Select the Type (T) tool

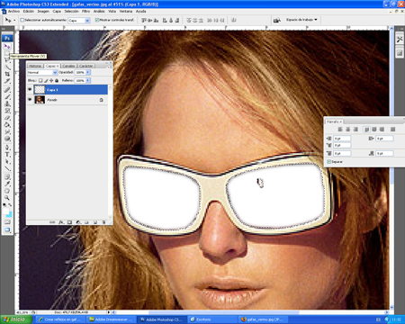tap(7, 155)
